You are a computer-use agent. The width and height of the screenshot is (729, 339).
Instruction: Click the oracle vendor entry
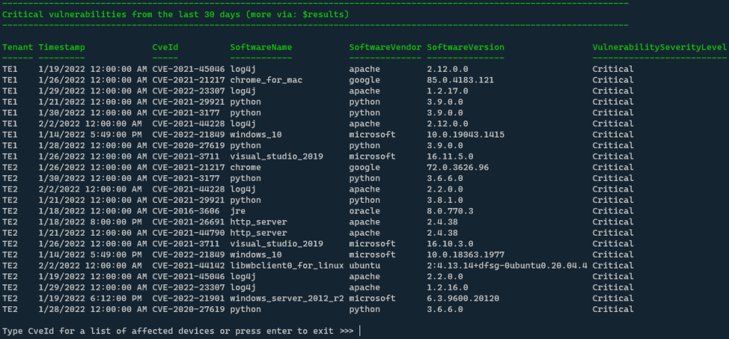(x=364, y=211)
